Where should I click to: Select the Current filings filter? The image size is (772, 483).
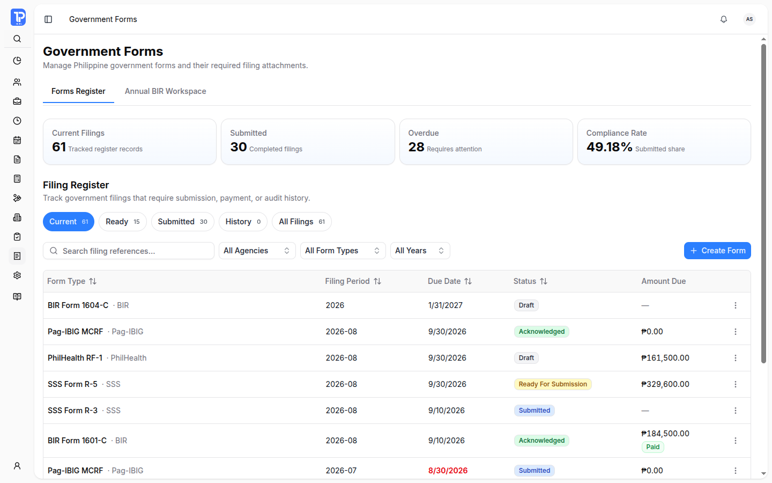pos(69,222)
